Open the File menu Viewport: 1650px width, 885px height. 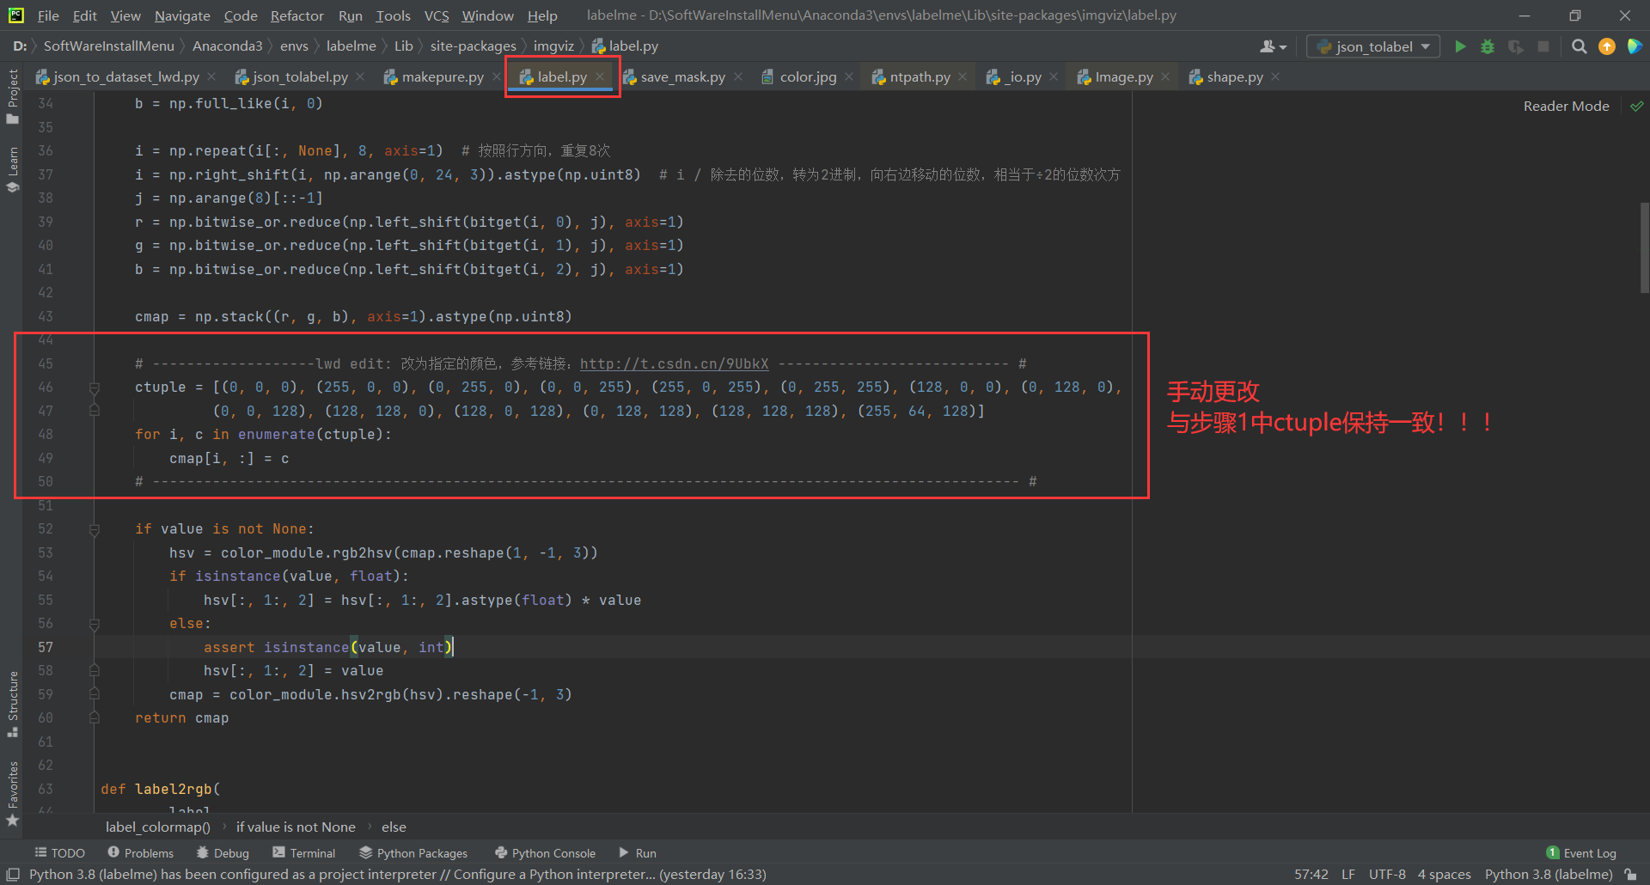point(48,15)
